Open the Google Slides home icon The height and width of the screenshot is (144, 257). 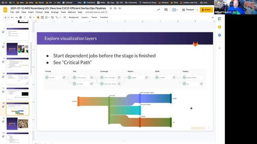[5, 10]
